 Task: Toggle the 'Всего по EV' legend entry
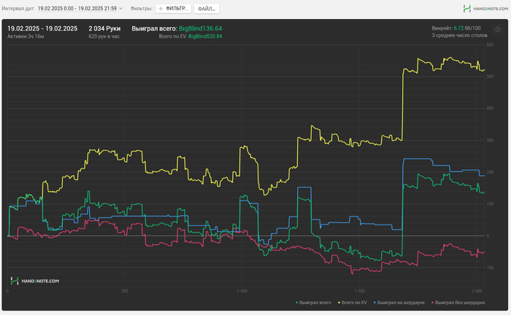click(353, 303)
